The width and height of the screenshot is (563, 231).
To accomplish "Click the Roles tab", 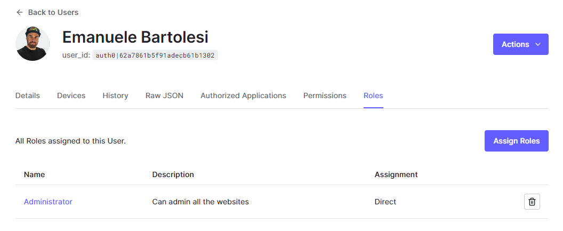I will [x=373, y=95].
